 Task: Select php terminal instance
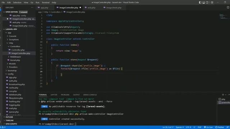pos(224,99)
